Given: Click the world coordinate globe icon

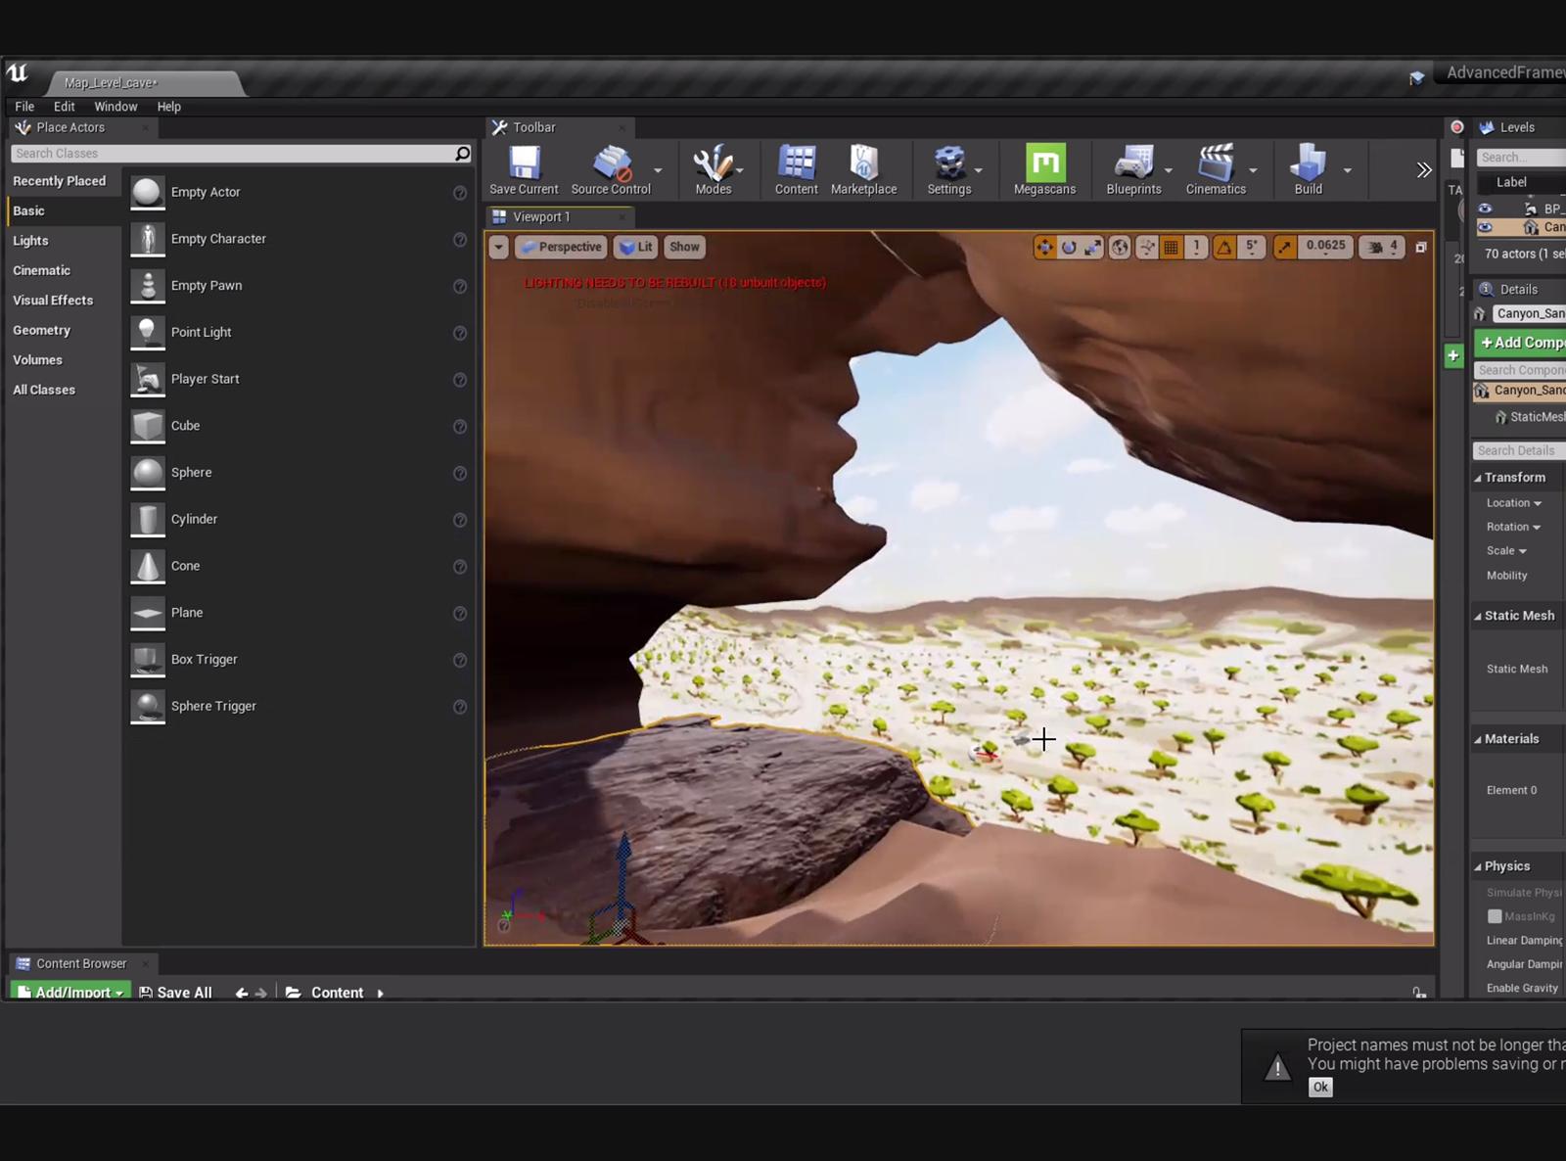Looking at the screenshot, I should [x=1120, y=248].
